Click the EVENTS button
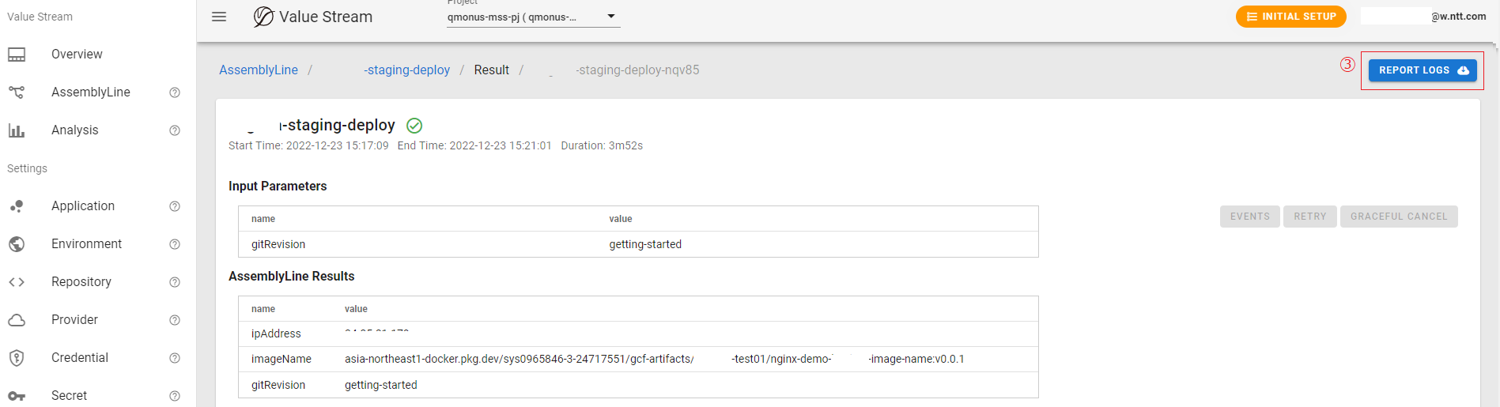 click(x=1249, y=217)
